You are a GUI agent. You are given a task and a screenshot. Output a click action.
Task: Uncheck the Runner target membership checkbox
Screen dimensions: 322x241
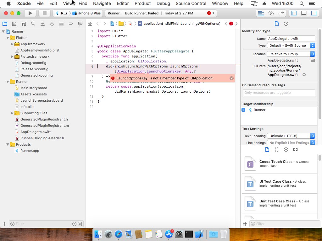point(244,110)
